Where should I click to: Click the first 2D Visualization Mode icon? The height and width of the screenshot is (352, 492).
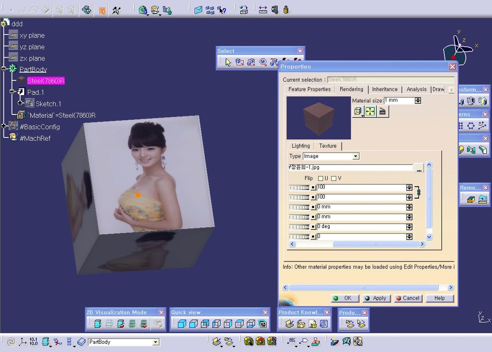click(98, 324)
